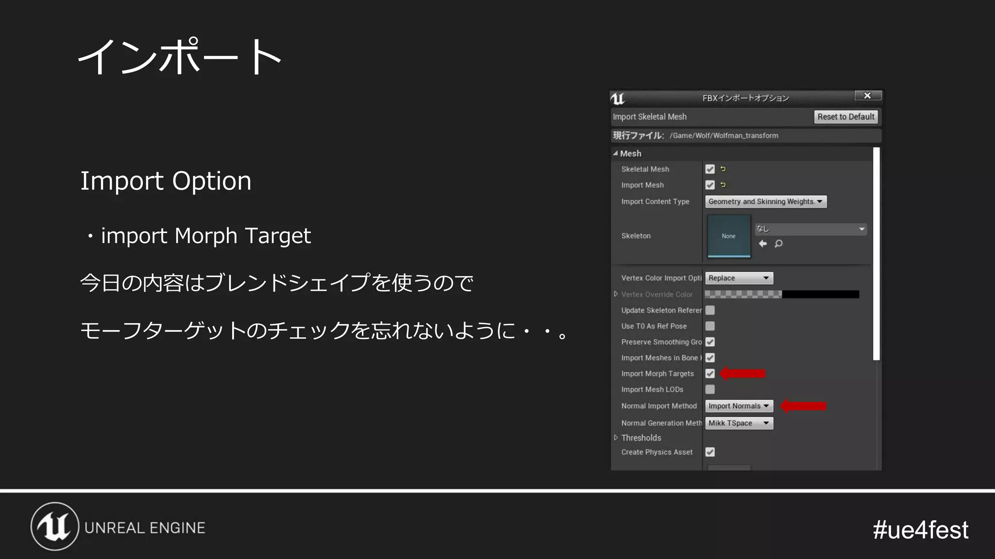Open the Skeleton asset picker dropdown

click(x=811, y=229)
